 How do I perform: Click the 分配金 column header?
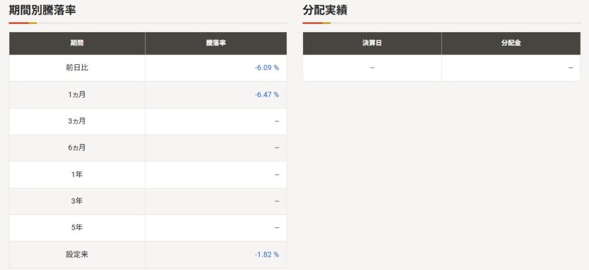(x=511, y=43)
